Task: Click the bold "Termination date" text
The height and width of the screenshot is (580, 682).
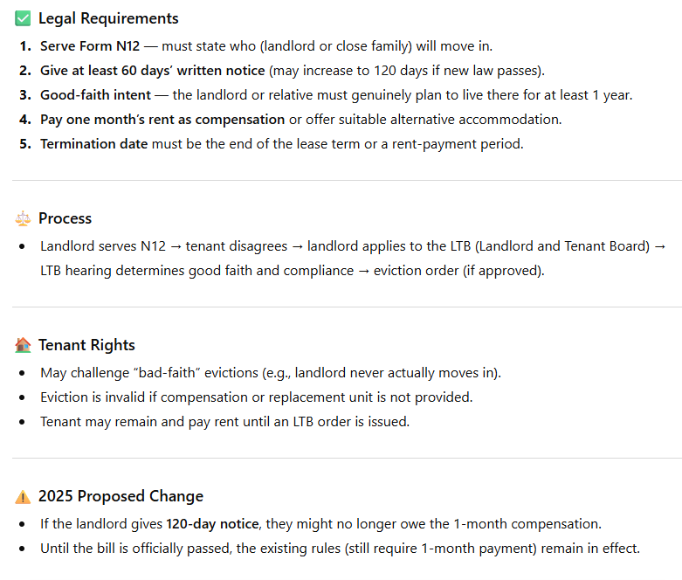Action: pyautogui.click(x=93, y=143)
